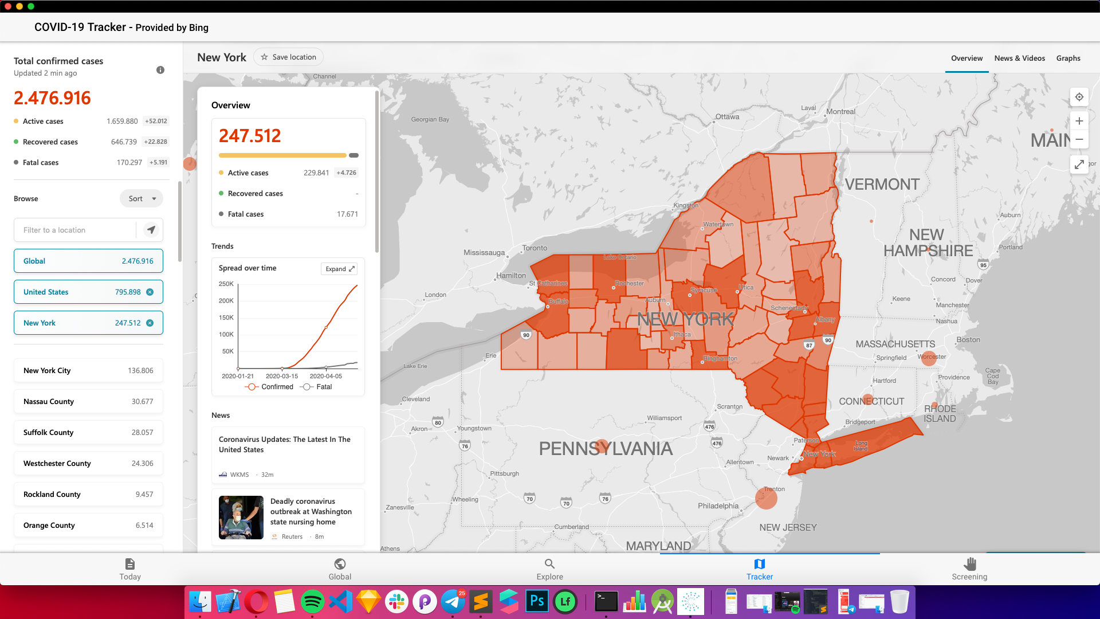Click the Save location button
Screen dimensions: 1100x619
pyautogui.click(x=288, y=57)
